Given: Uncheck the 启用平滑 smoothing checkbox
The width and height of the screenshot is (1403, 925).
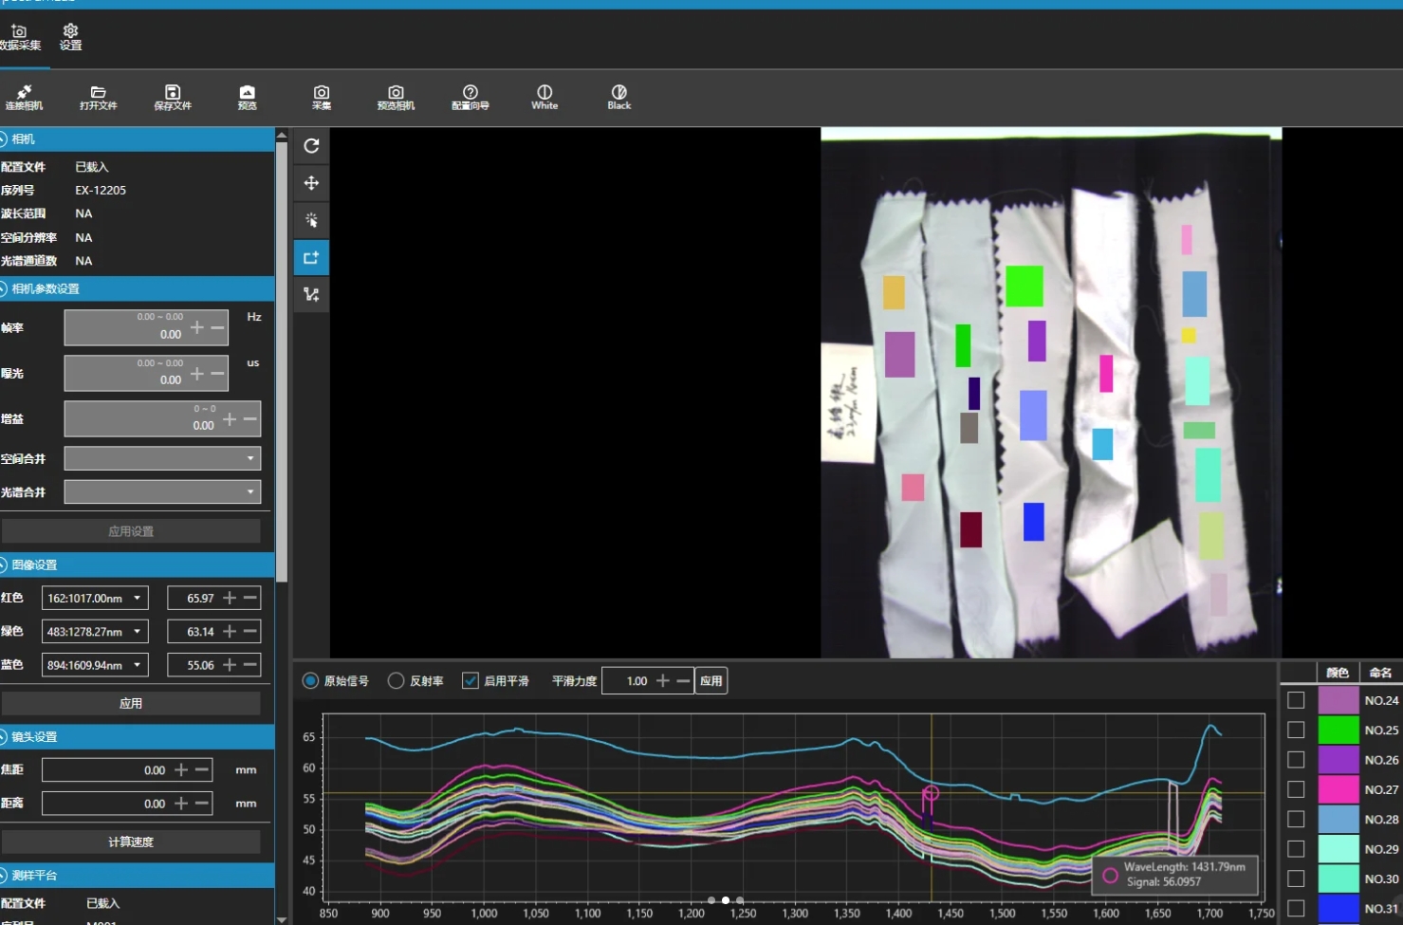Looking at the screenshot, I should tap(471, 681).
